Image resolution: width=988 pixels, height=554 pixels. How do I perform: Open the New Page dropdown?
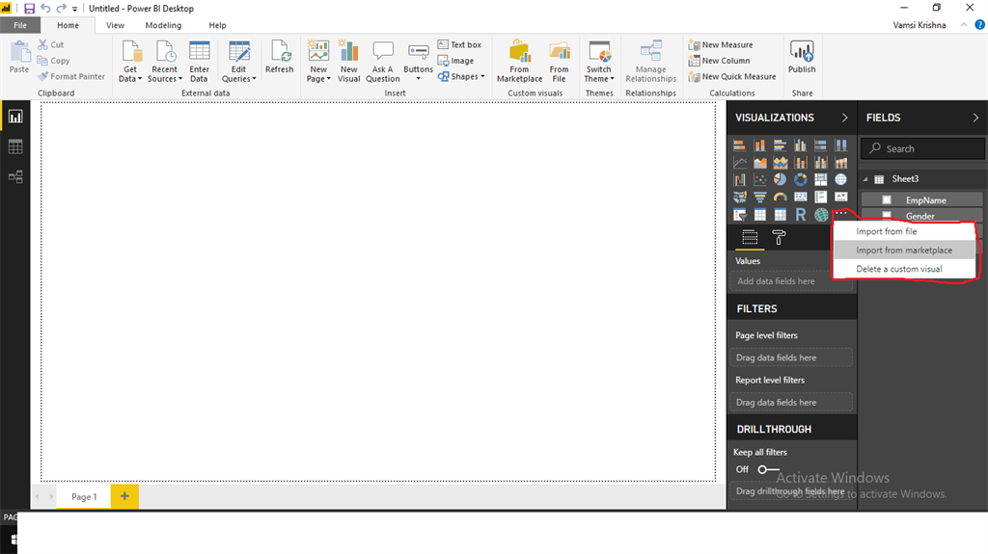coord(318,61)
